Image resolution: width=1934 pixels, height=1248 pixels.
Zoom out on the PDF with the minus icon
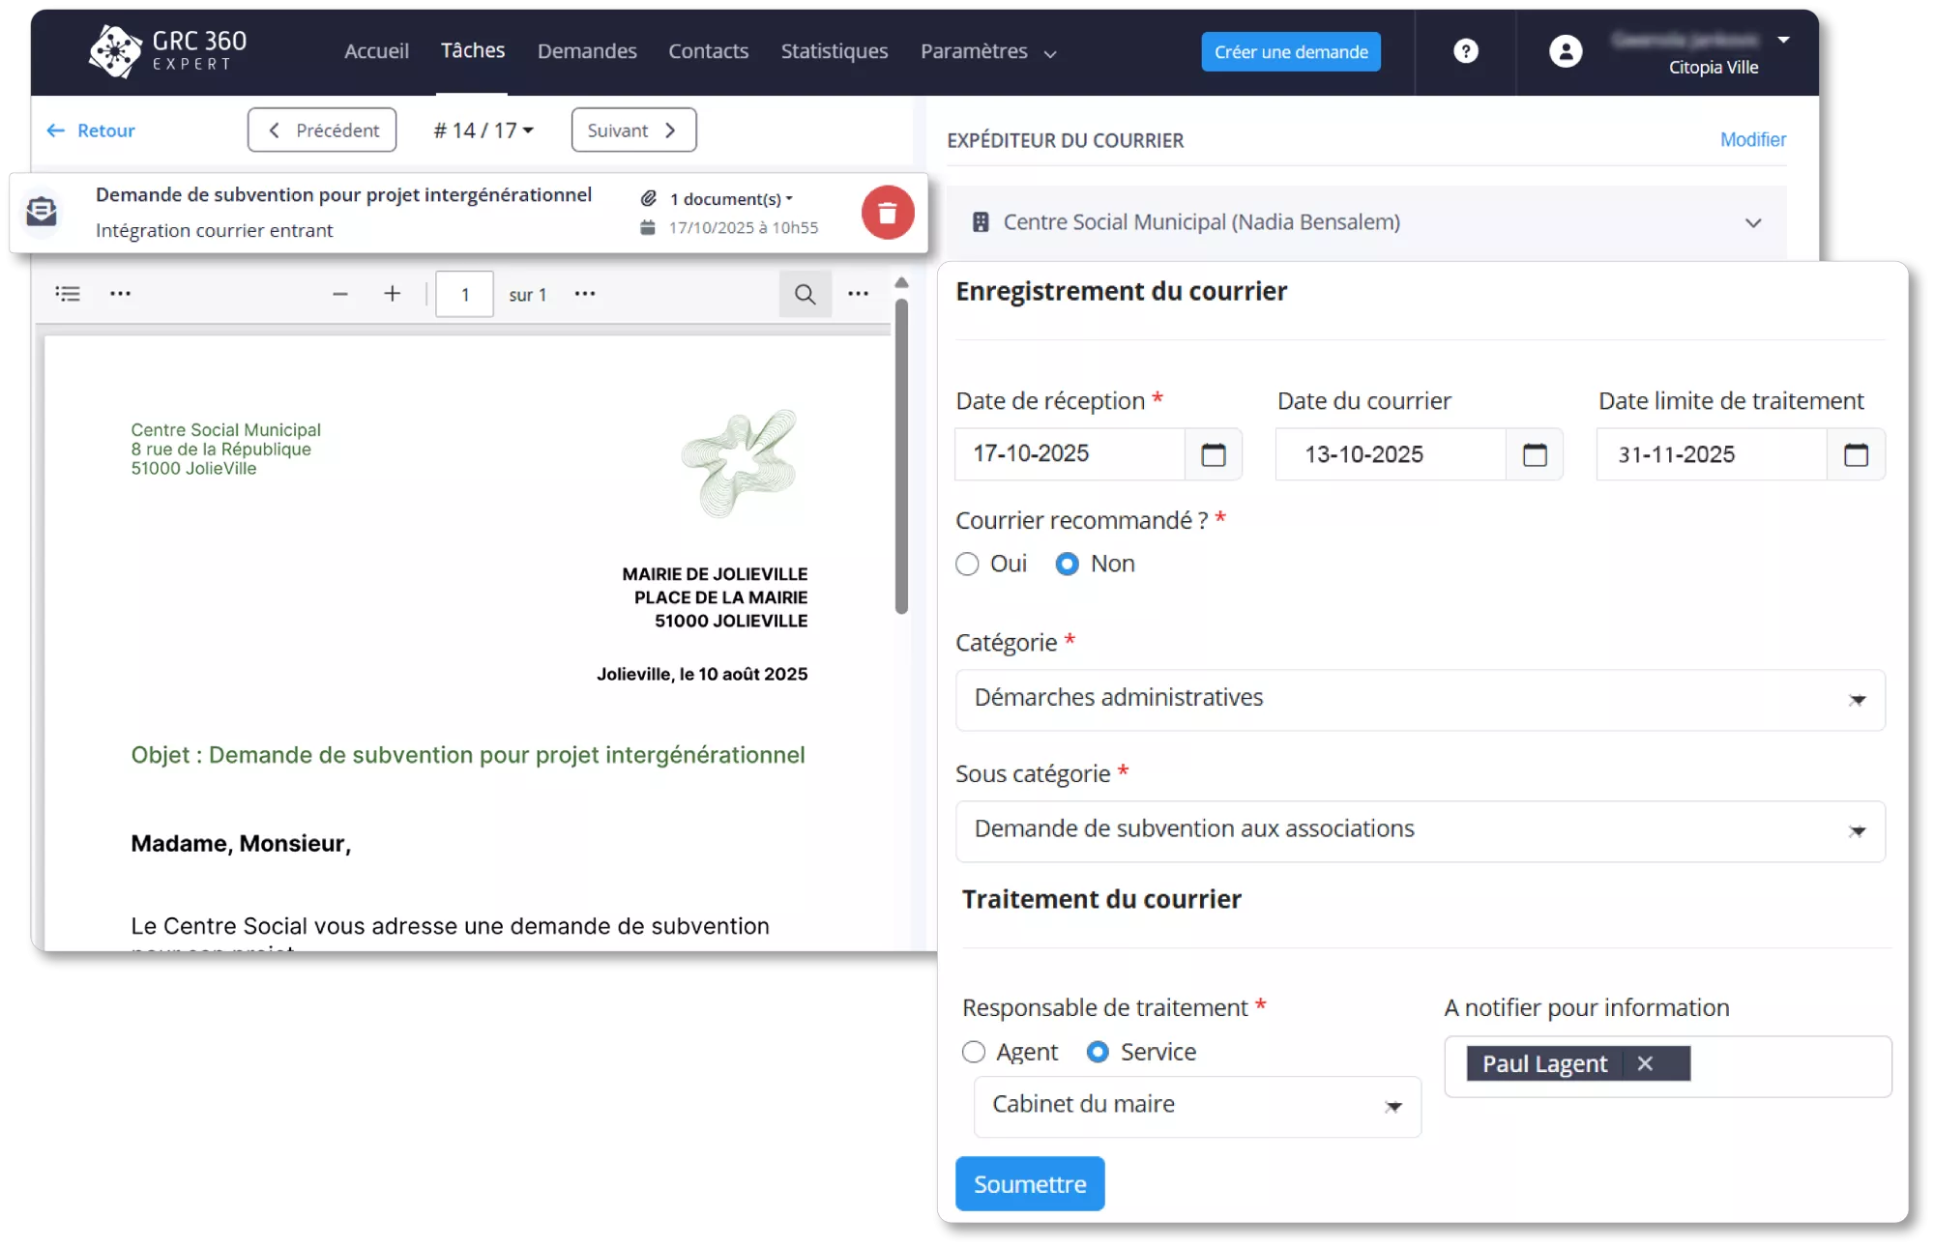(339, 293)
